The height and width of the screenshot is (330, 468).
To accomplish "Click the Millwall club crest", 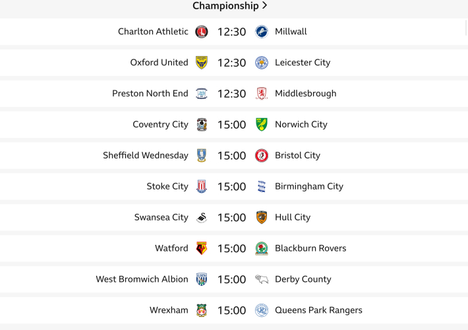I will click(262, 32).
